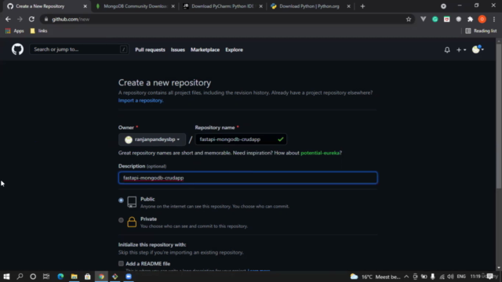Expand the ranjanpandeysbp owner dropdown

(x=152, y=139)
